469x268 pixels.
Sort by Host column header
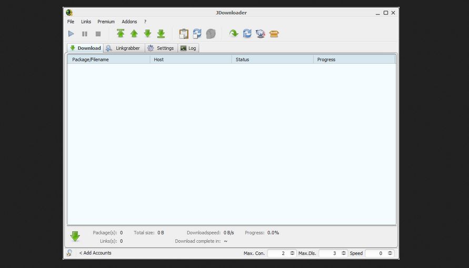tap(191, 59)
